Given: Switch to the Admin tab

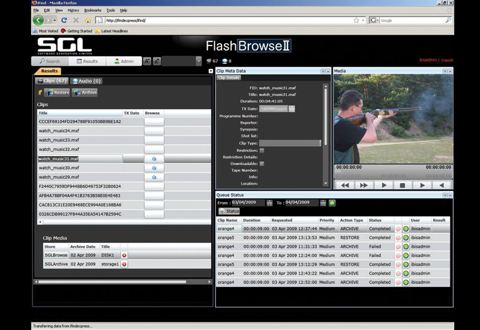Looking at the screenshot, I should click(x=124, y=61).
